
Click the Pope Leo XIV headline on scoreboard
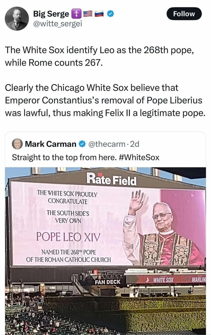[x=68, y=237]
